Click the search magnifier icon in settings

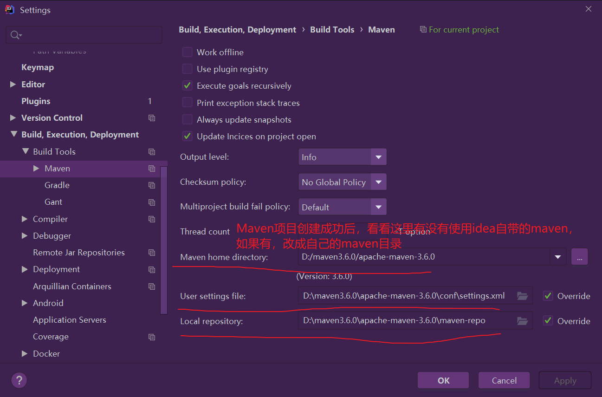point(15,35)
